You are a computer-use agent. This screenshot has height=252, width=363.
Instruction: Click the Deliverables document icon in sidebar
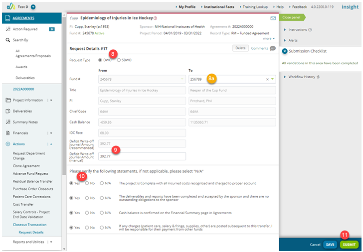[8, 111]
